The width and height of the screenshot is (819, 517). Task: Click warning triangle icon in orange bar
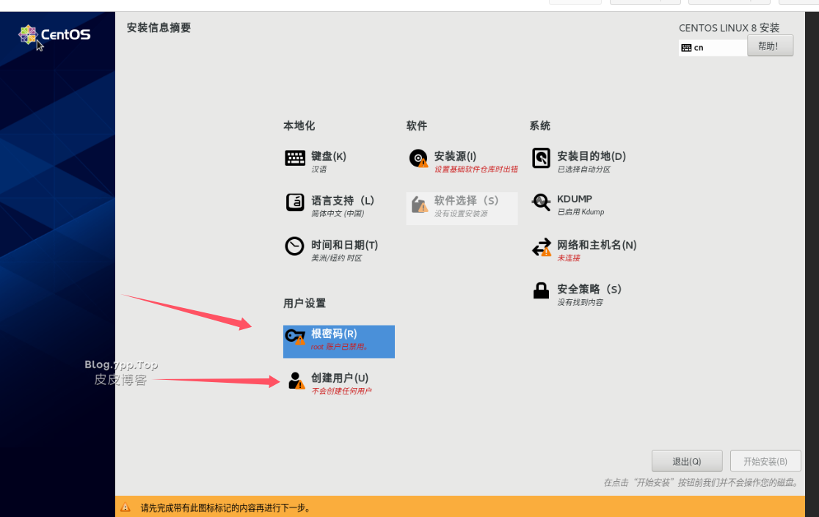click(x=125, y=507)
